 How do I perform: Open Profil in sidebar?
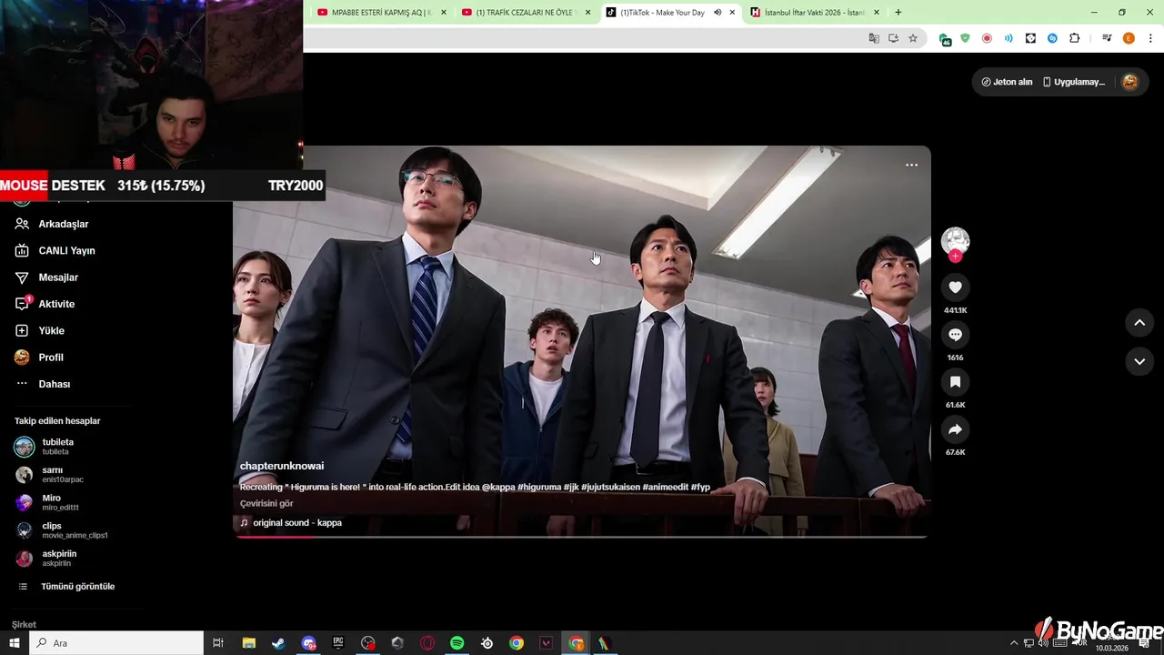(51, 358)
